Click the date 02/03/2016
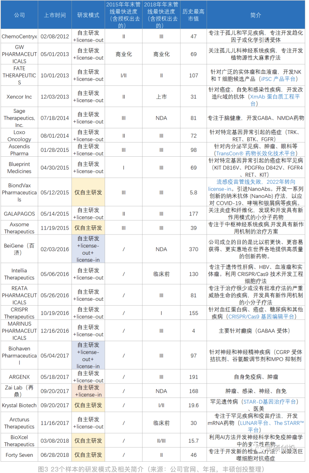The image size is (309, 473). pos(55,249)
